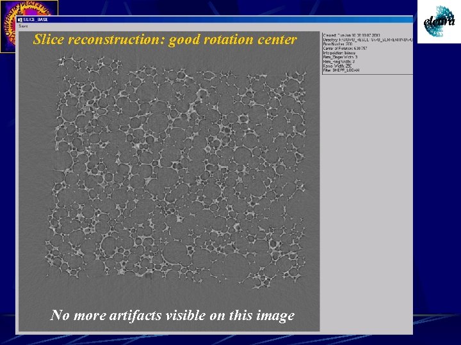Click the reconstructed foam slice image
This screenshot has height=345, width=461.
coord(169,181)
